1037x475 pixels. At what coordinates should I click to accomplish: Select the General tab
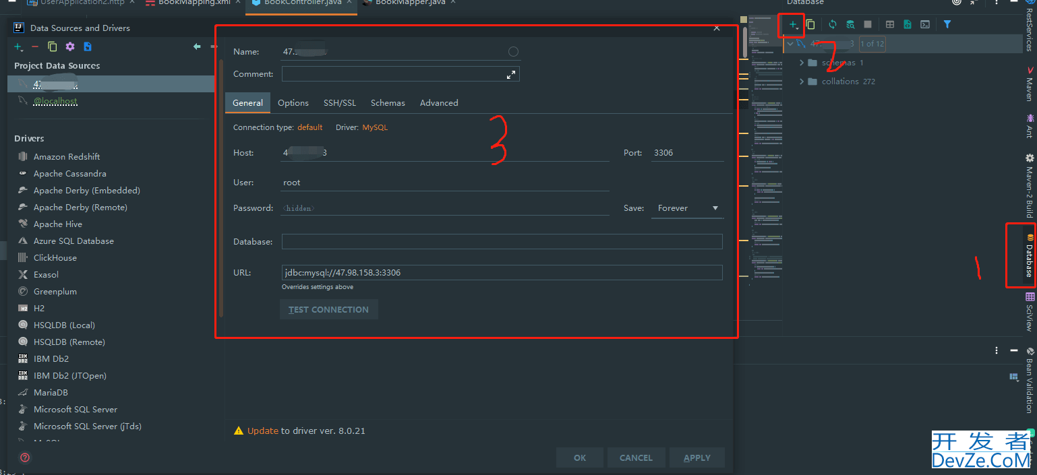click(x=247, y=103)
